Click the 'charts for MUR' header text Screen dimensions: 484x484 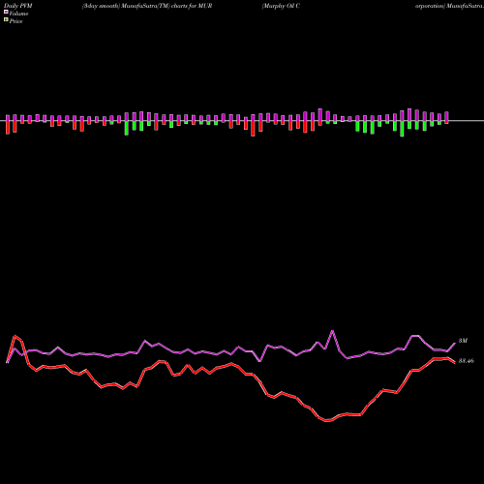tap(192, 6)
